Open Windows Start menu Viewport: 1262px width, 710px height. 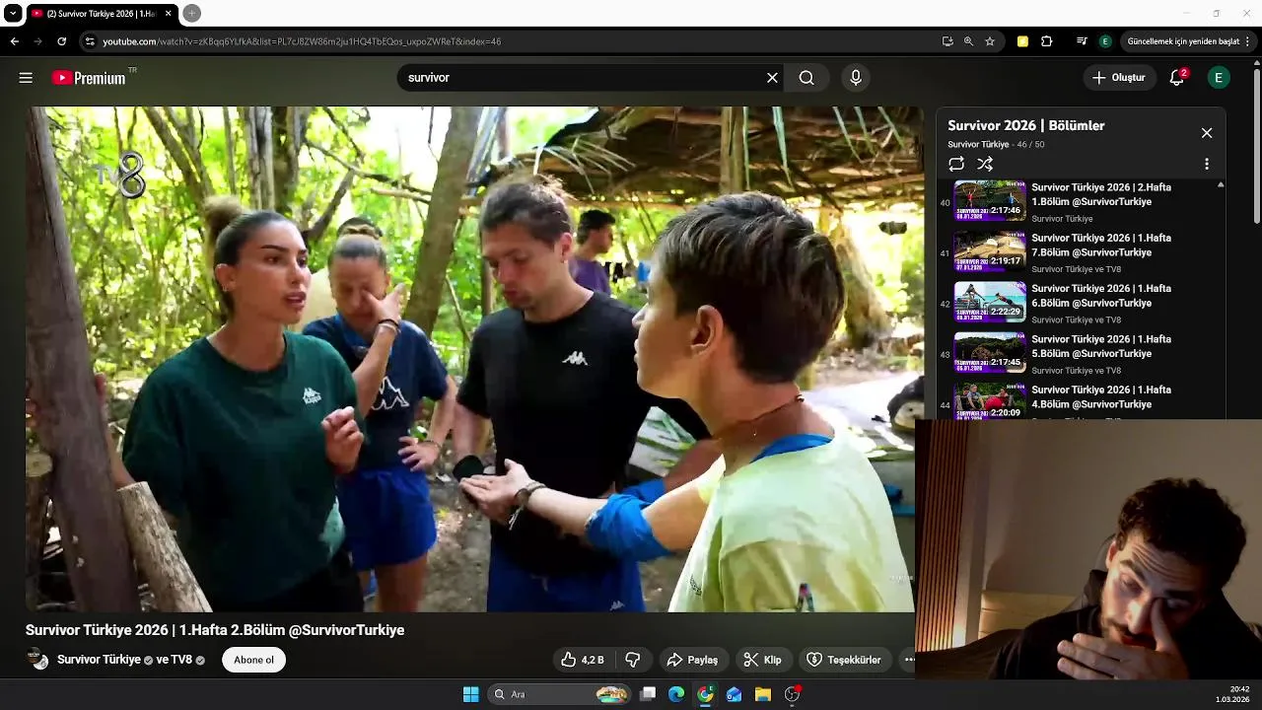471,694
